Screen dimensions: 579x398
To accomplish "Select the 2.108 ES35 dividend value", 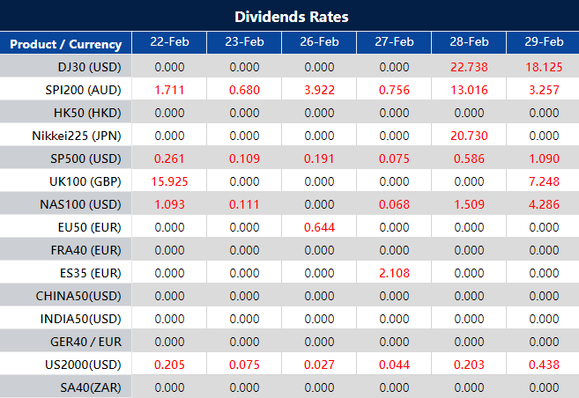I will point(394,273).
